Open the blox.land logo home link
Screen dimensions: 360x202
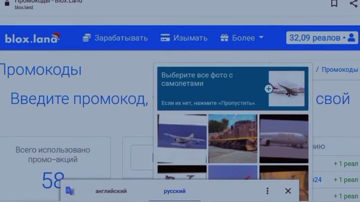tap(33, 38)
